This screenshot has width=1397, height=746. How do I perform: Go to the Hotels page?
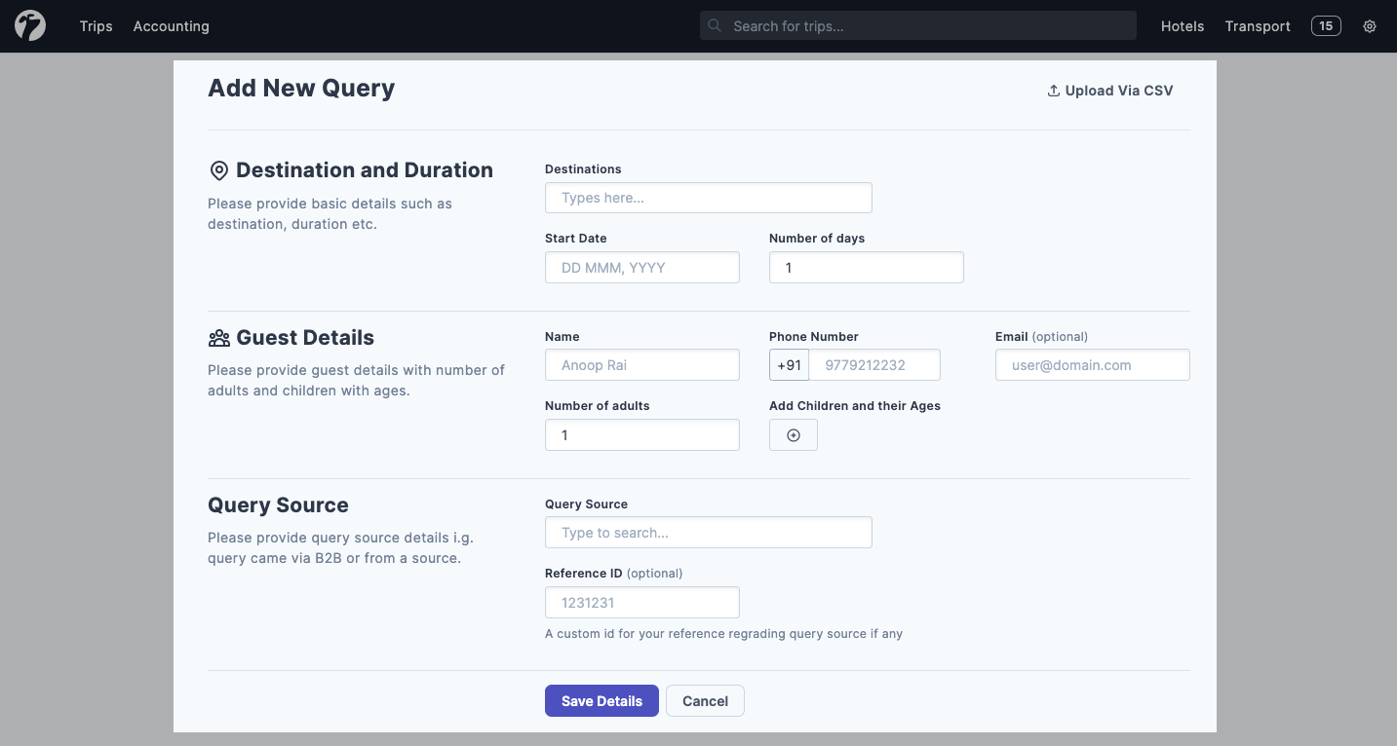click(x=1183, y=26)
